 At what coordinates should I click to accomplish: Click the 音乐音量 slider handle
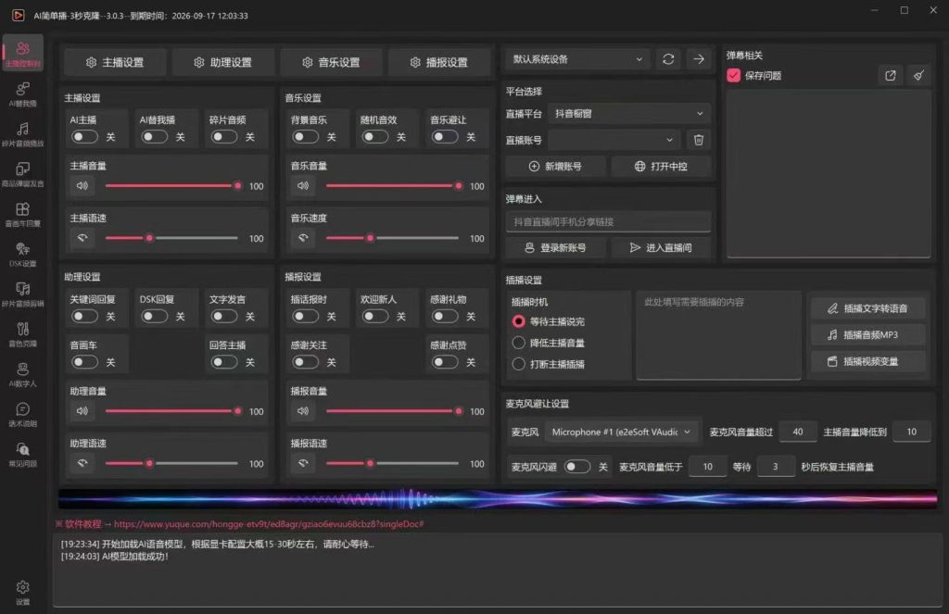click(x=459, y=186)
